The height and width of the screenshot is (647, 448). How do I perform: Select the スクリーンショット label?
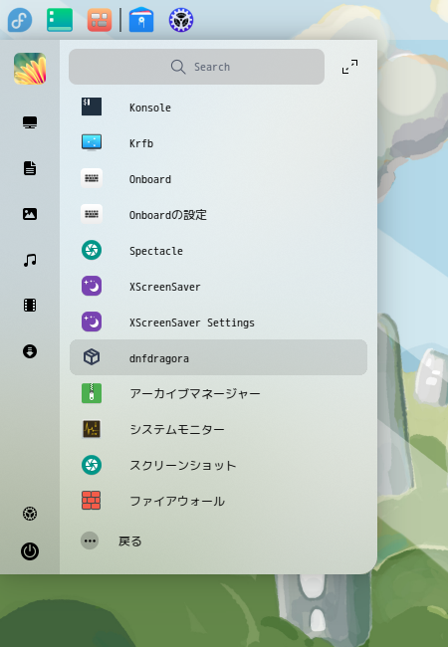[x=183, y=466]
